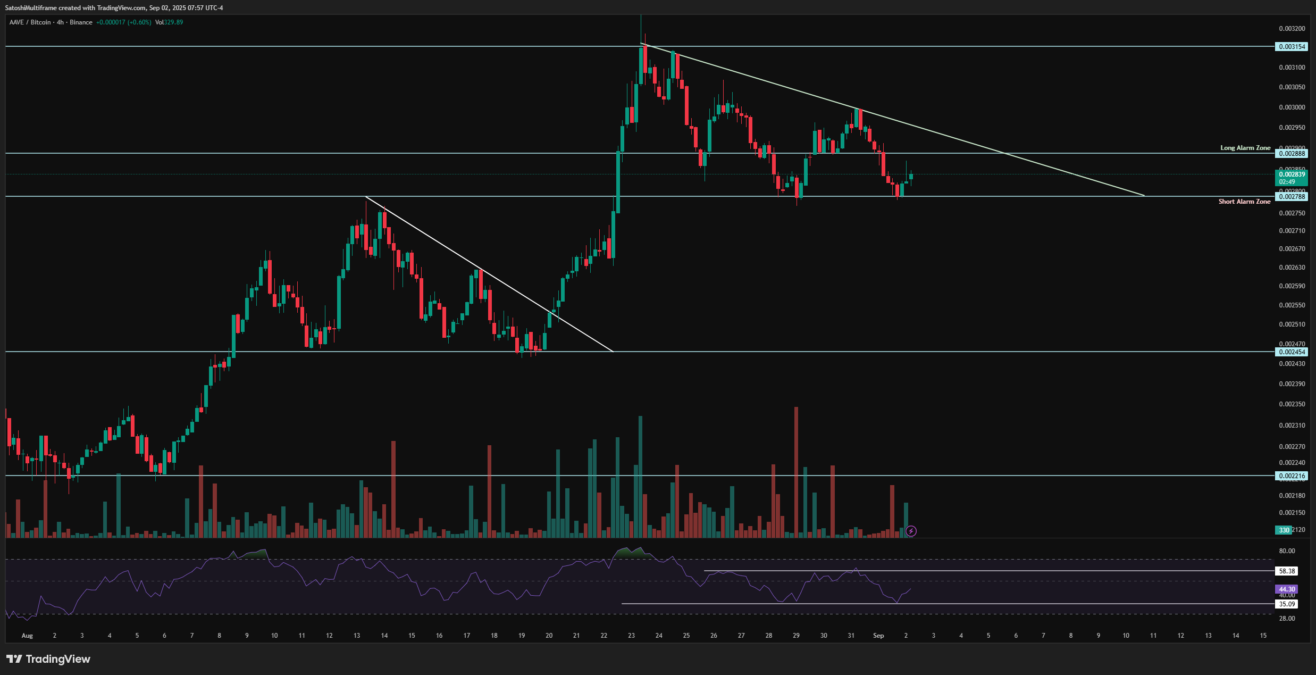Click the SatoshiMultiframe created with TradingView.com header

tap(114, 8)
